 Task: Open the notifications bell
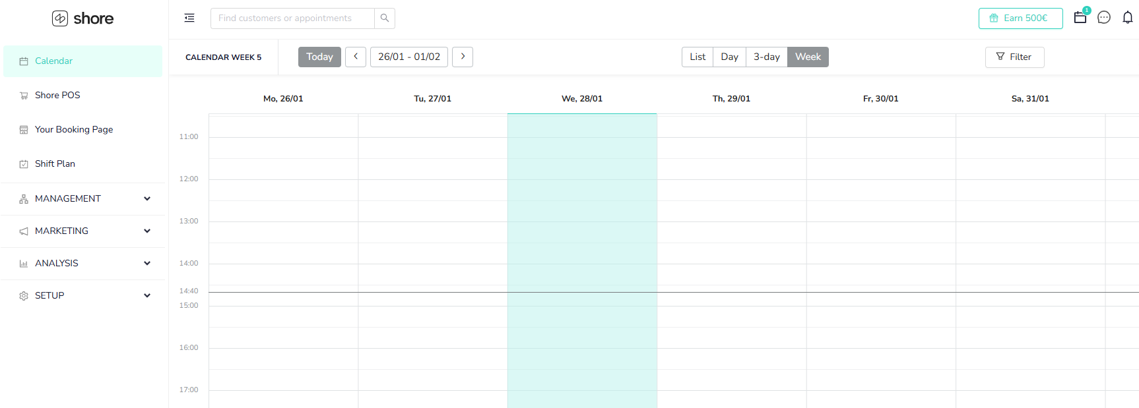[1127, 18]
